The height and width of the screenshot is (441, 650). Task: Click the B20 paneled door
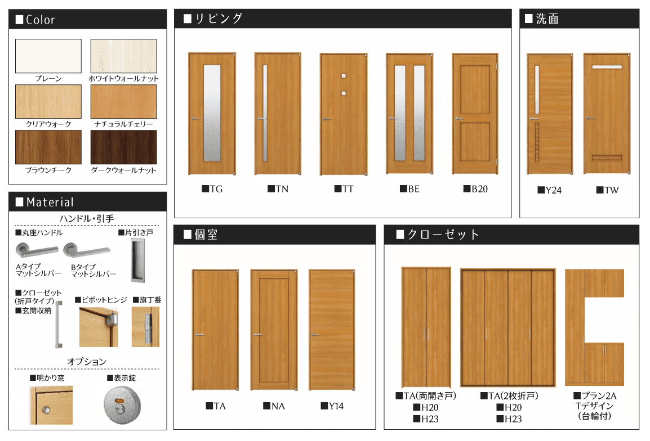pos(475,114)
